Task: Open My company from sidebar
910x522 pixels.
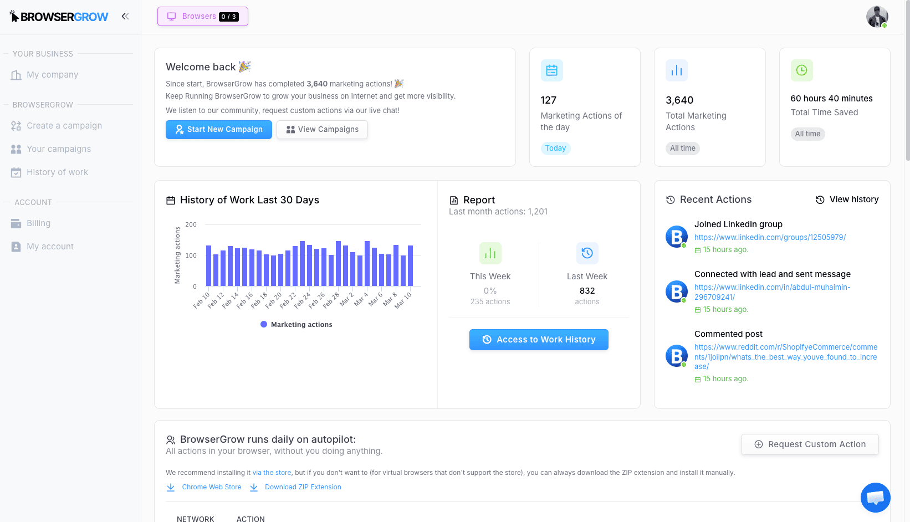Action: [x=52, y=74]
